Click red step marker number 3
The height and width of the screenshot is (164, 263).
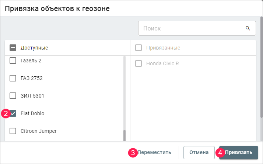(x=133, y=152)
